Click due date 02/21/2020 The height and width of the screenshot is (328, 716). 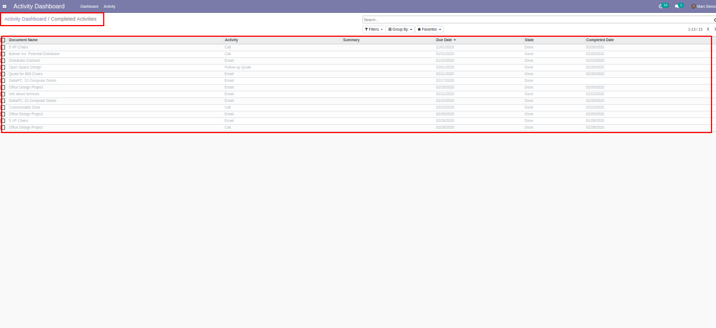pyautogui.click(x=445, y=94)
